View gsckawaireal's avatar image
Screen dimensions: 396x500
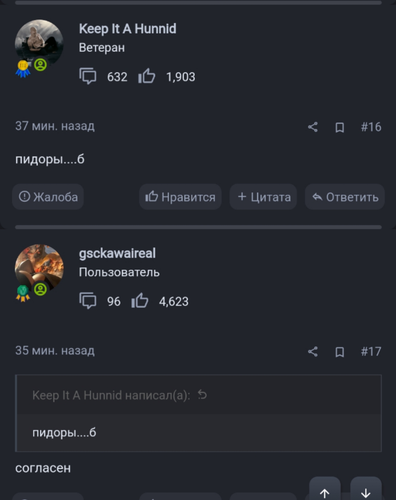[x=39, y=269]
